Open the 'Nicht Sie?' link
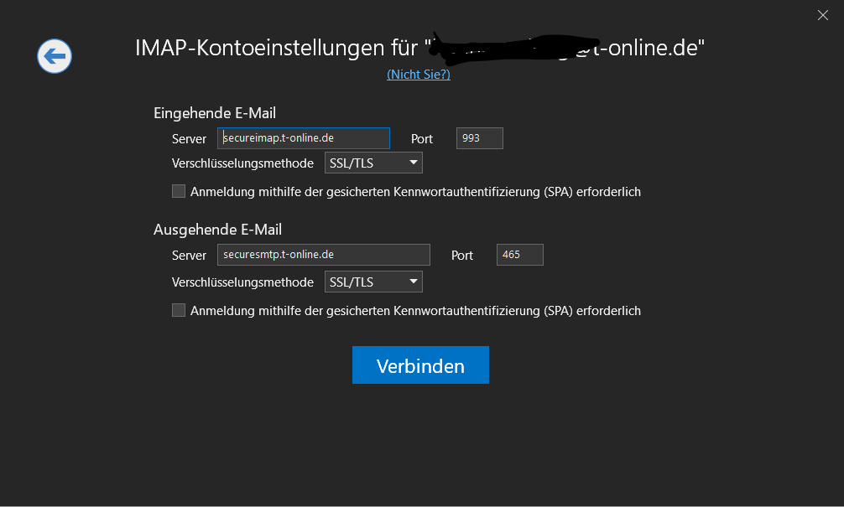Screen dimensions: 844x507 pos(419,75)
